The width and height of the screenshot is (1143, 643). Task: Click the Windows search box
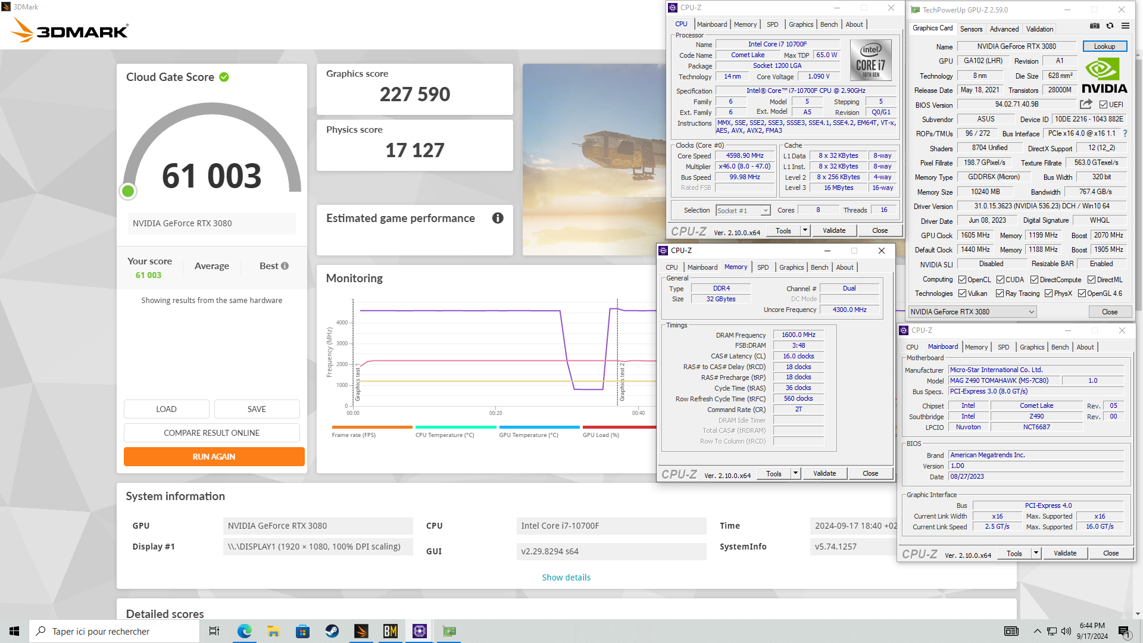[114, 631]
